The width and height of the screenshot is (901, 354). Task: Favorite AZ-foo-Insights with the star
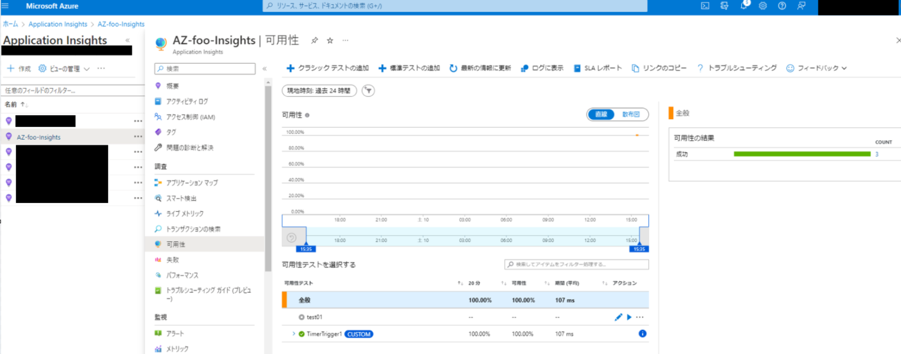(x=329, y=41)
